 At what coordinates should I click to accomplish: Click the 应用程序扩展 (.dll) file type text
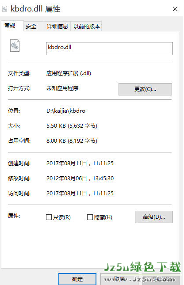[x=69, y=73]
